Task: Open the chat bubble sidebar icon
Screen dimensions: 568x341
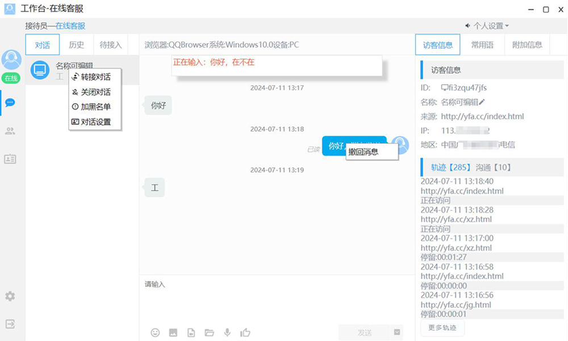Action: [10, 103]
